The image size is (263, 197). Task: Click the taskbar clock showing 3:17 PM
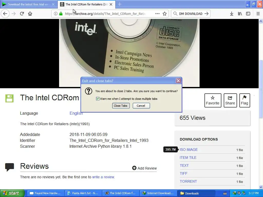pyautogui.click(x=253, y=193)
